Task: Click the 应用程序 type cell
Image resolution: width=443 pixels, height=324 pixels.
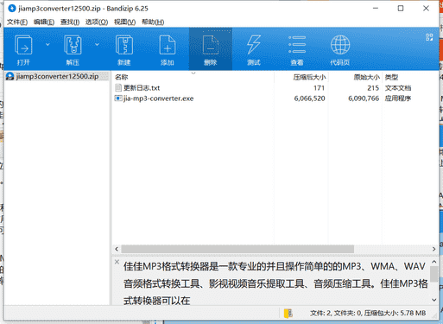Action: point(398,98)
